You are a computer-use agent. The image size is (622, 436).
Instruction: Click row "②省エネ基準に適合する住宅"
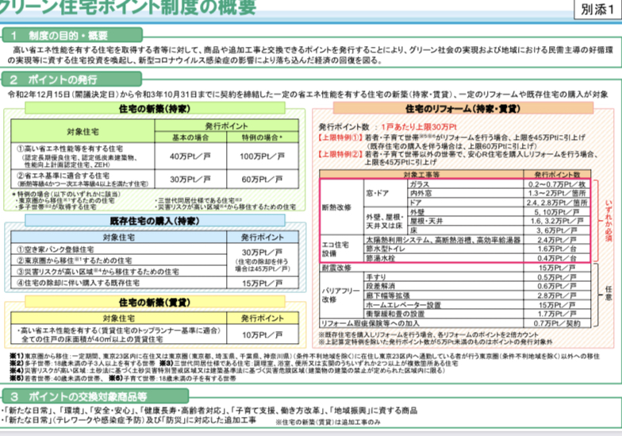tap(83, 179)
